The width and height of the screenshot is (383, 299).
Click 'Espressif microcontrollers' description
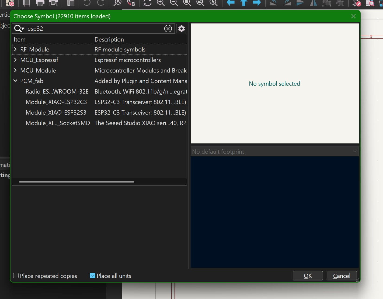(x=128, y=60)
